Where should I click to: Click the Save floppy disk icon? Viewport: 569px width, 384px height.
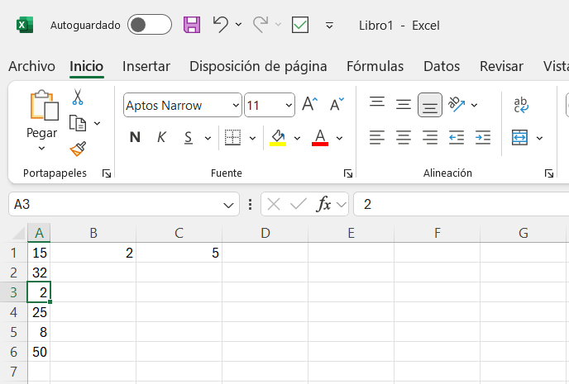[x=192, y=25]
